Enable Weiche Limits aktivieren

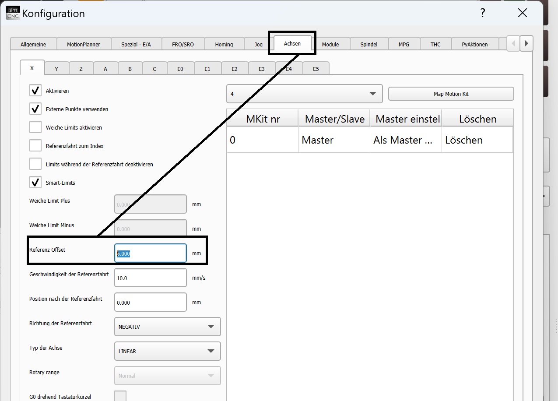click(35, 127)
